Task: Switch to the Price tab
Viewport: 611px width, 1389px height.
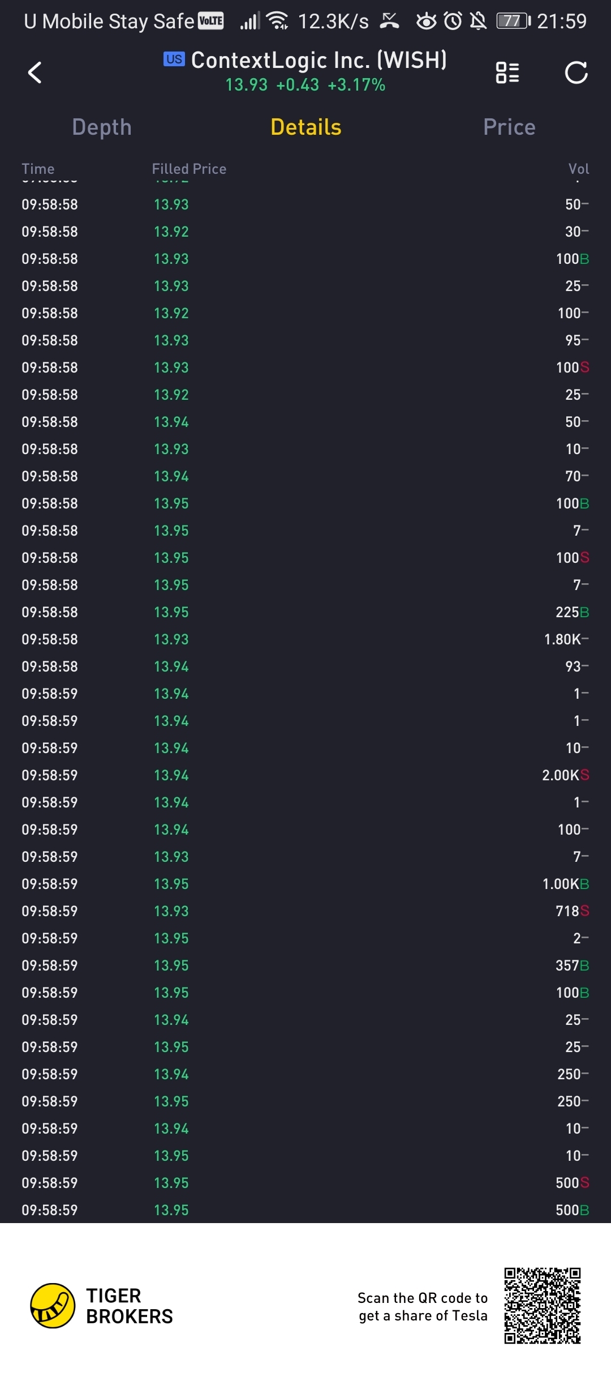Action: [509, 127]
